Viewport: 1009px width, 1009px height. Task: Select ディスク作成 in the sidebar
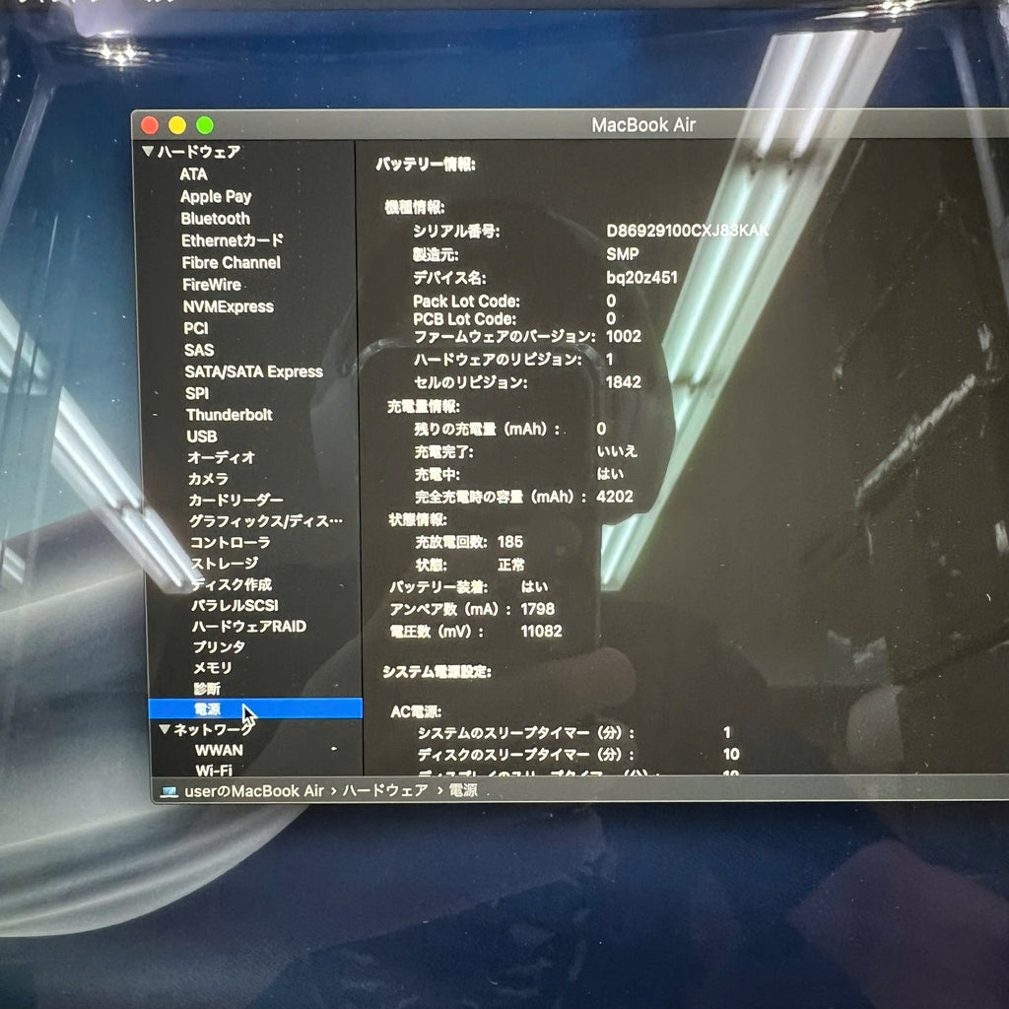232,584
